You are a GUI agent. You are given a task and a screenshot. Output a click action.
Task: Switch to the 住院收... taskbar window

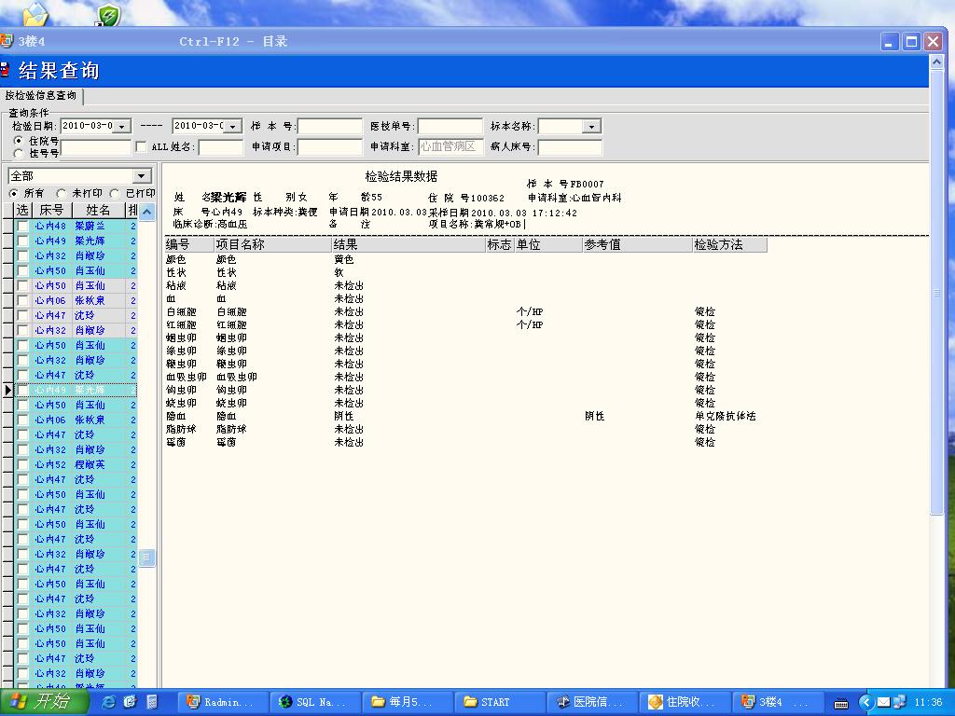point(685,702)
